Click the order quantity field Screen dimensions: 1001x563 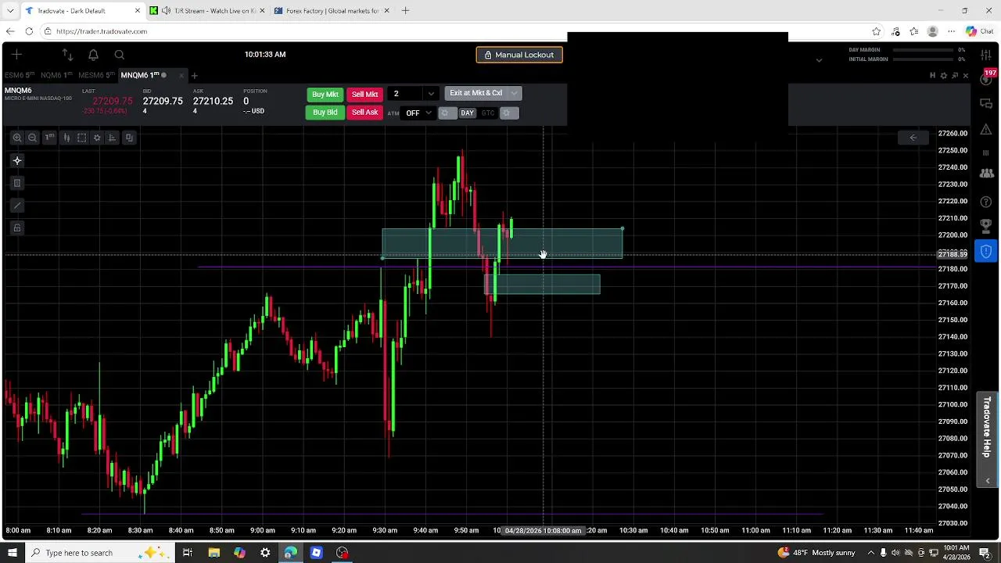coord(407,94)
